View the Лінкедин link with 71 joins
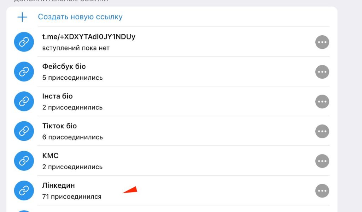The image size is (362, 212). [172, 190]
